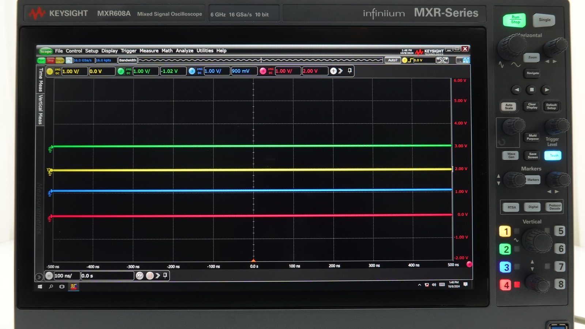
Task: Click the channel 1 scale field 1.00 V/
Action: coord(75,71)
